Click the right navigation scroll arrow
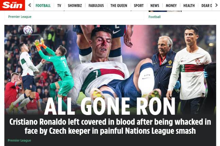 (217, 5)
